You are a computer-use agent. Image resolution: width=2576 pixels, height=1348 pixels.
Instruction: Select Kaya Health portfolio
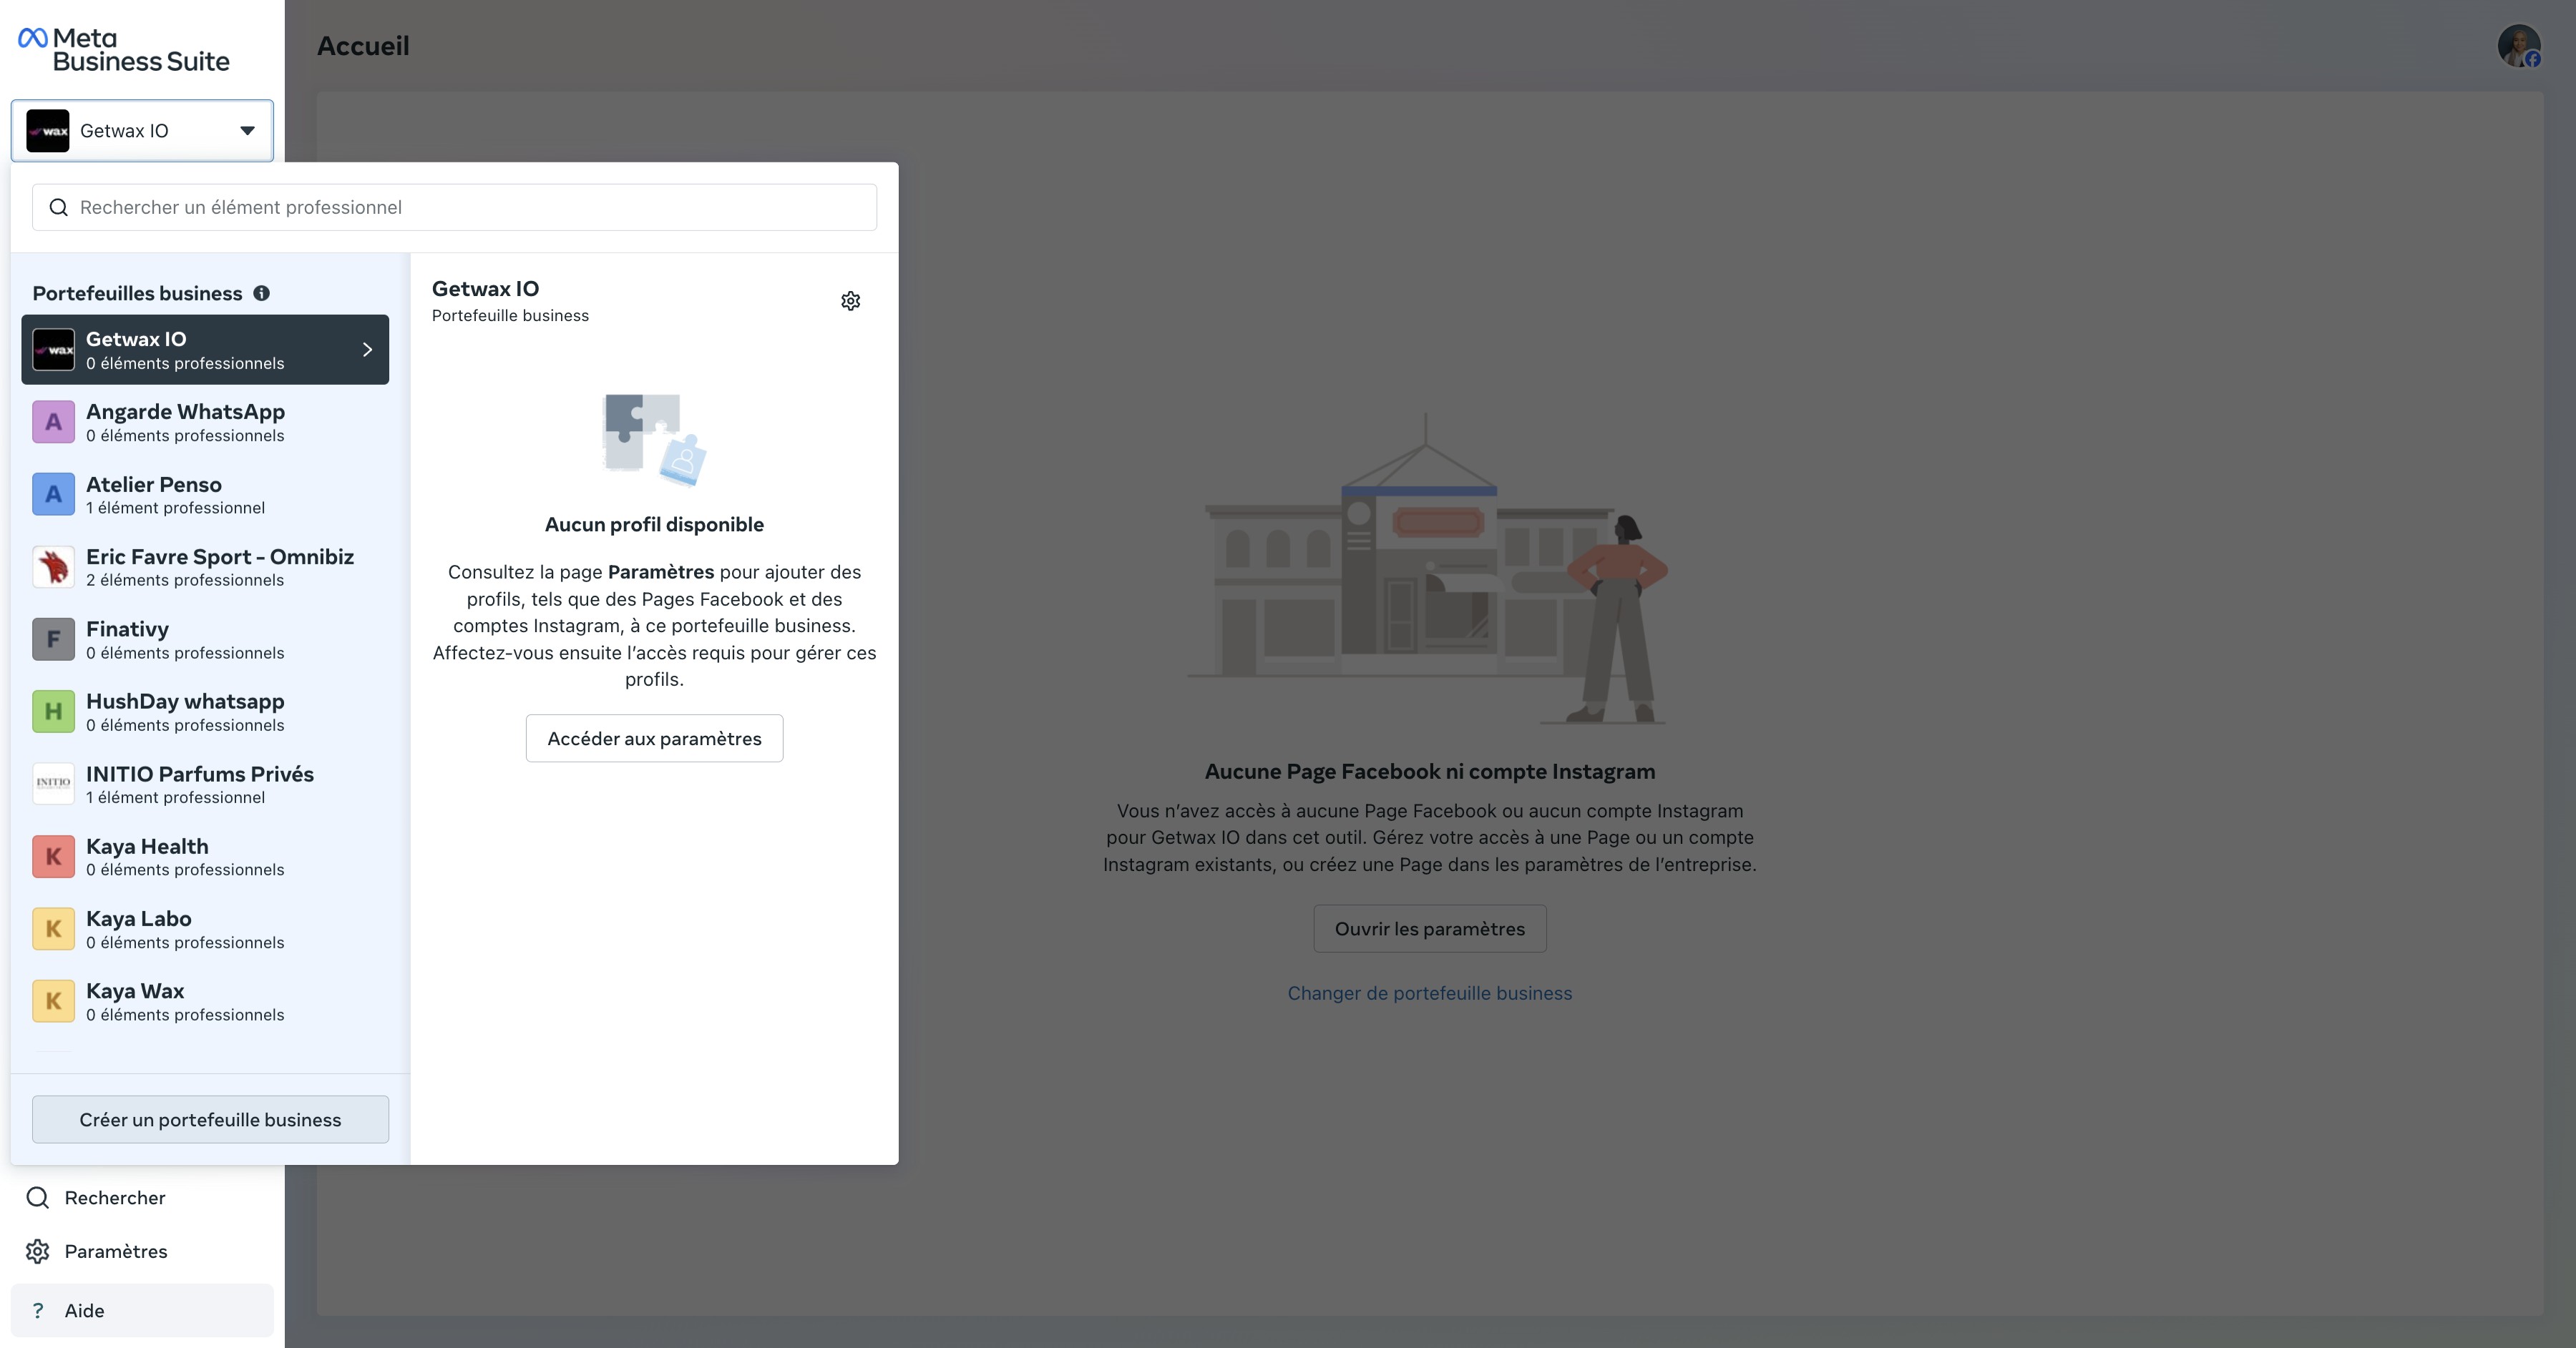tap(205, 857)
